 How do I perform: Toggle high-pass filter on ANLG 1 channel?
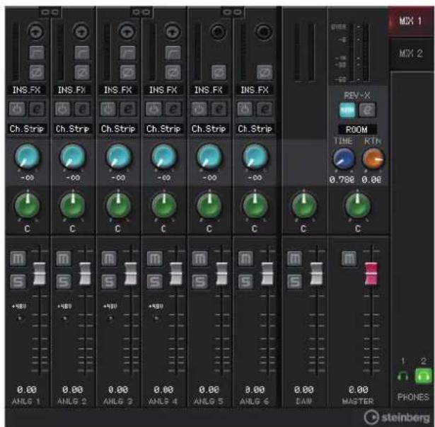point(37,52)
